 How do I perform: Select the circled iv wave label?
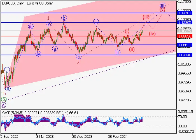tap(38, 54)
